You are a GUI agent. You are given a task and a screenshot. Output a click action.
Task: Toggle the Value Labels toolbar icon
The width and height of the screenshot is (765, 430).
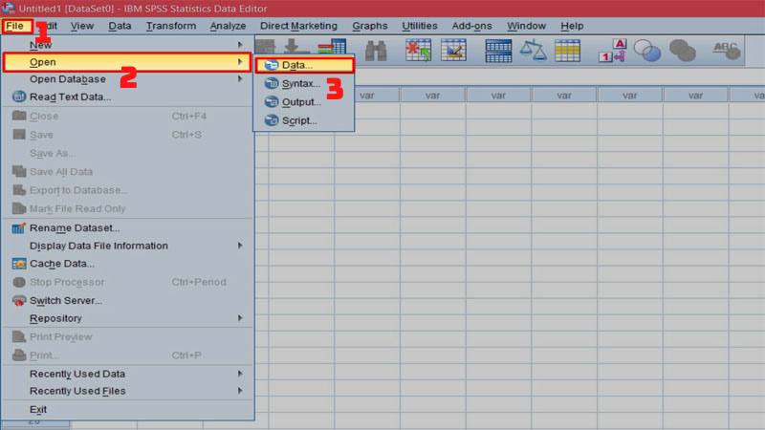pyautogui.click(x=612, y=51)
